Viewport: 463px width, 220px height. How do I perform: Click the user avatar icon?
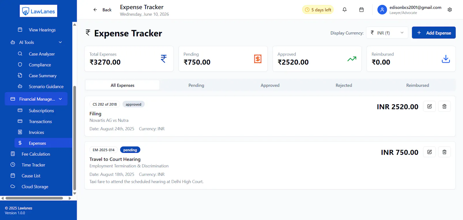click(382, 10)
